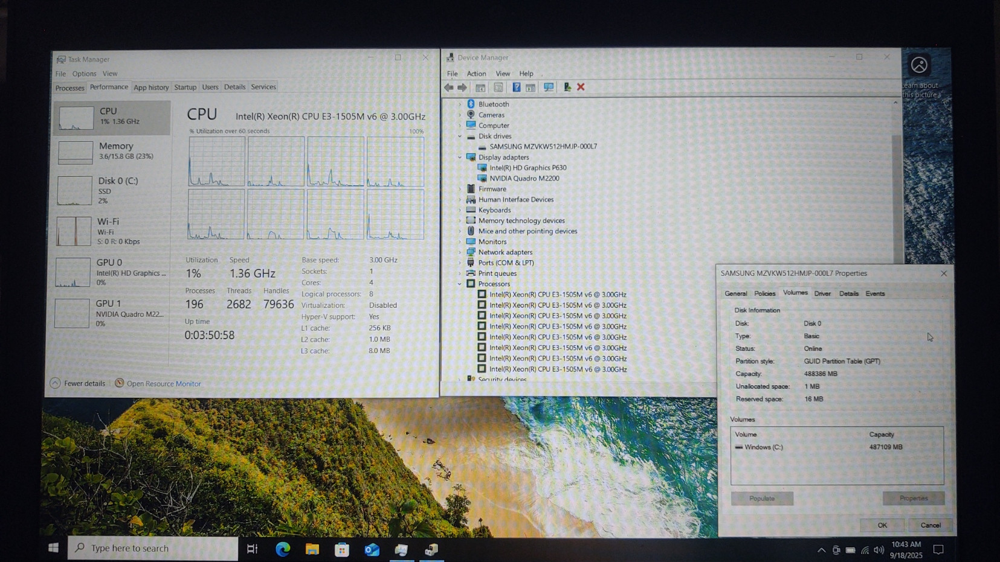Switch to the Startup tab in Task Manager

(185, 87)
